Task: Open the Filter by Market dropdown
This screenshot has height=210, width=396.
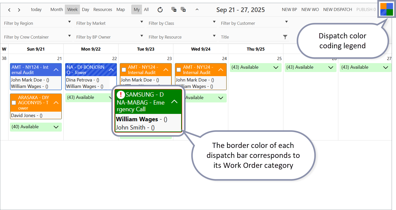Action: (110, 23)
